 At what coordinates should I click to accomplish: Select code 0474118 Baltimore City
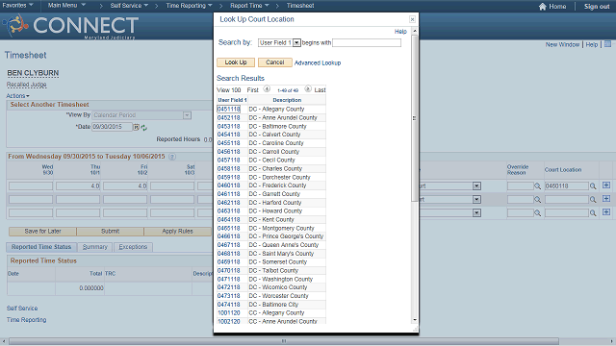tap(229, 305)
